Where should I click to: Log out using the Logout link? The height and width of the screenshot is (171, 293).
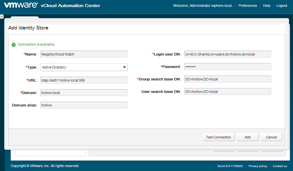click(x=281, y=6)
